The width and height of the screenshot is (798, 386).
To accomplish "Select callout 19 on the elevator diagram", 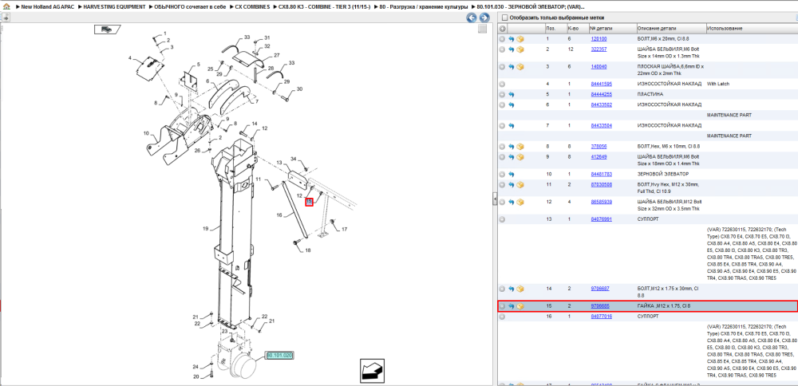I will click(206, 230).
